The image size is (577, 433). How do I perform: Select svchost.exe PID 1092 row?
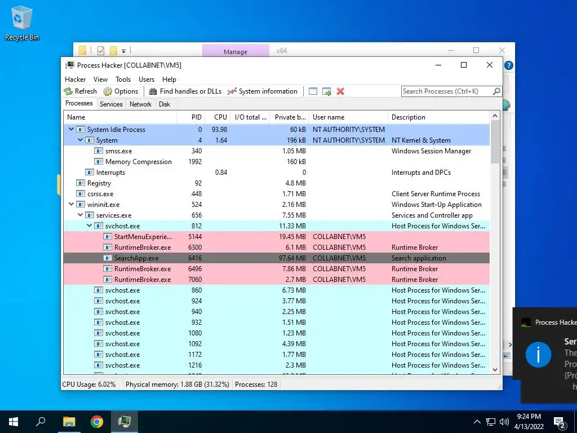click(277, 343)
